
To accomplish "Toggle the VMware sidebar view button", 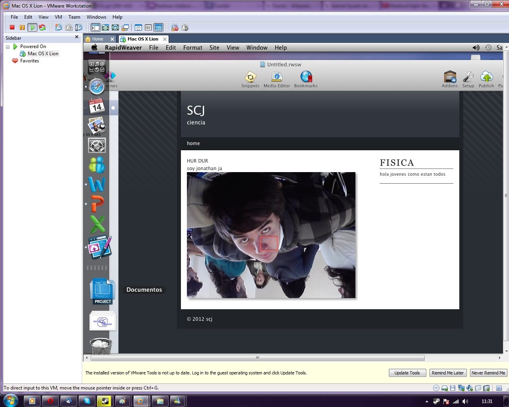I will (95, 27).
